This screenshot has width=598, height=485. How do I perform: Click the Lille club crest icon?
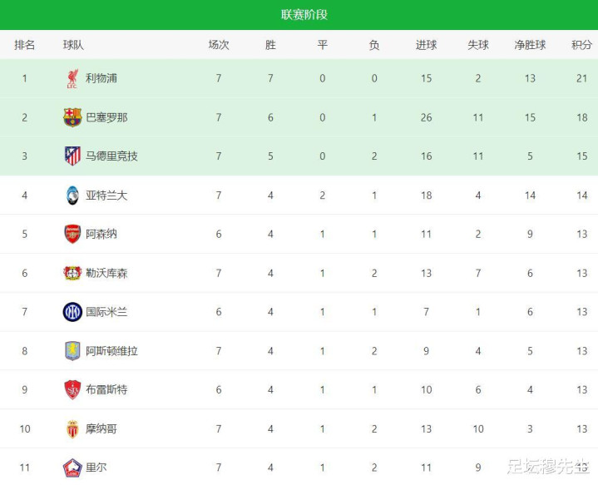[x=72, y=468]
